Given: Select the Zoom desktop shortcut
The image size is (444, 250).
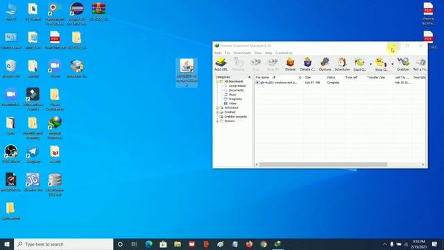Looking at the screenshot, I should [55, 69].
